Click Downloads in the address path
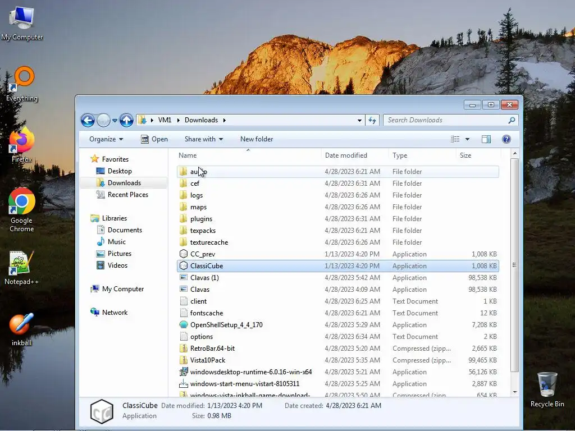Image resolution: width=575 pixels, height=431 pixels. [202, 120]
